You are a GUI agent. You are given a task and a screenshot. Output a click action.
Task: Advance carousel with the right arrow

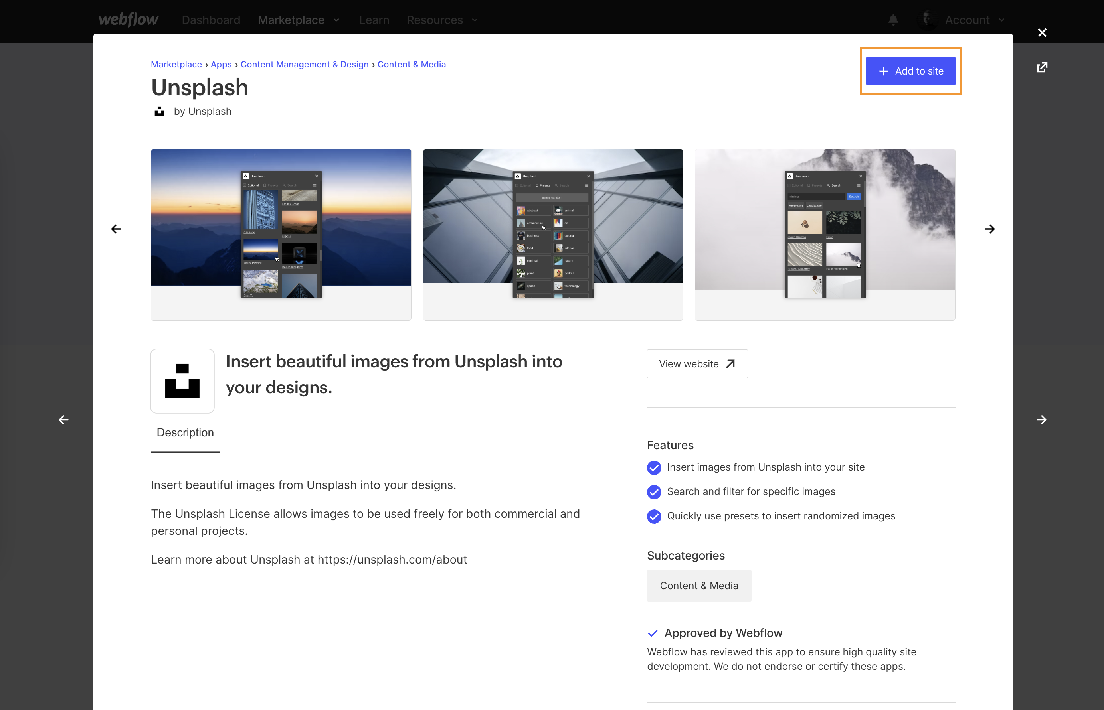pos(990,229)
